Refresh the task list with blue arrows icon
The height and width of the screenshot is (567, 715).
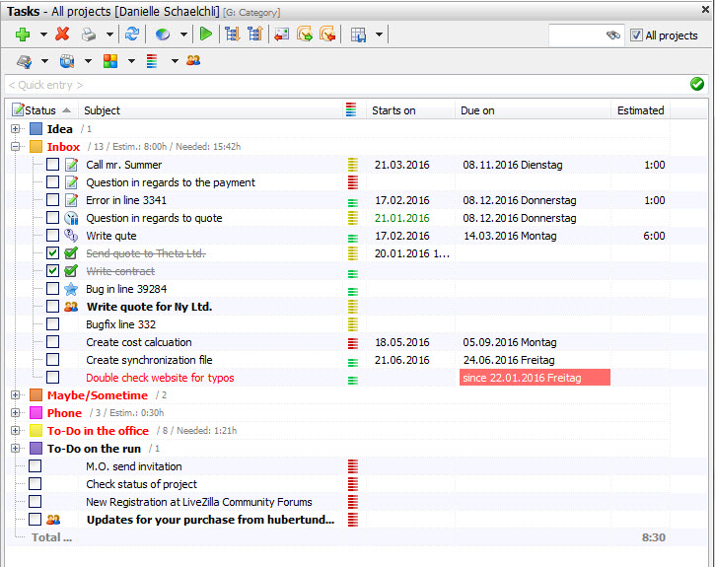[x=131, y=35]
